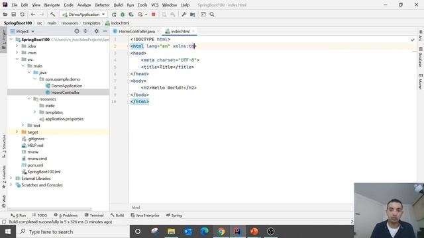This screenshot has height=238, width=424.
Task: Open Settings with the wrench icon
Action: [x=184, y=15]
